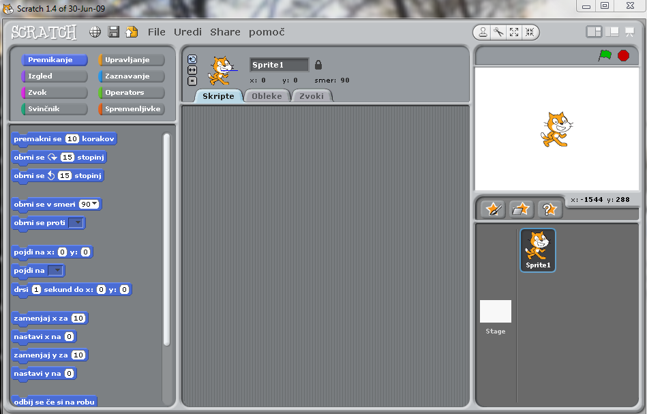Click the globe language icon
Image resolution: width=647 pixels, height=414 pixels.
(x=95, y=32)
